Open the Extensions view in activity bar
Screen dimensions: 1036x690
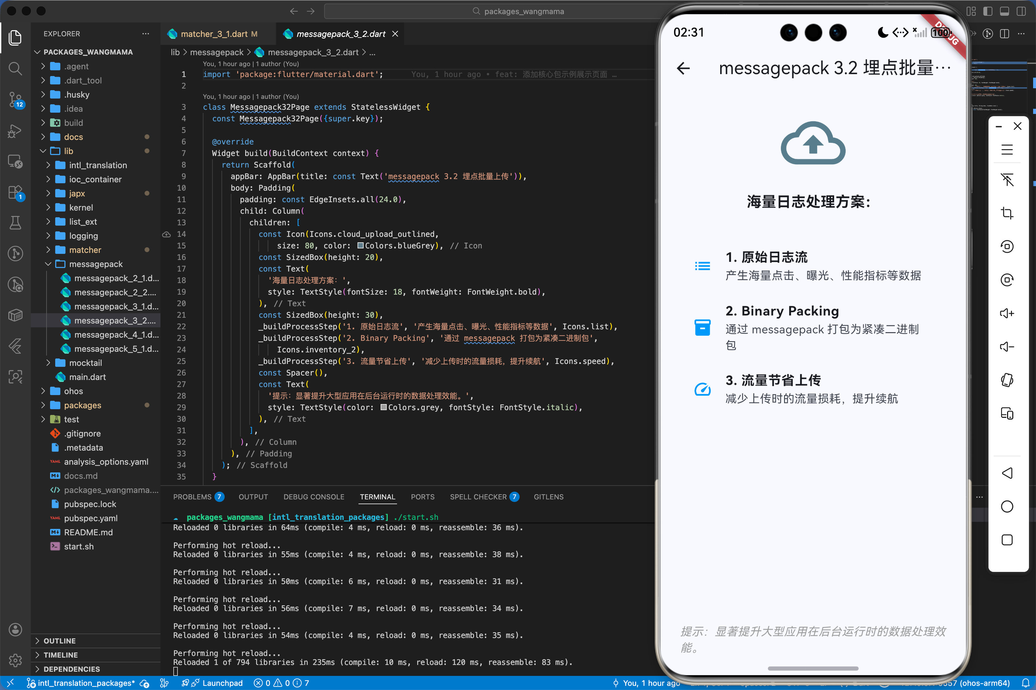click(15, 192)
